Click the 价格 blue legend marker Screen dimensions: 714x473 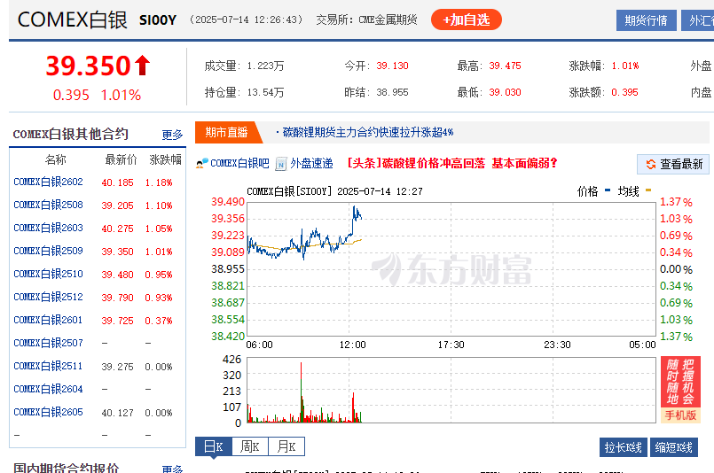coord(608,190)
